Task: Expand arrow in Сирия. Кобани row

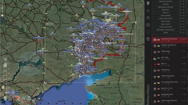Action: [186, 21]
